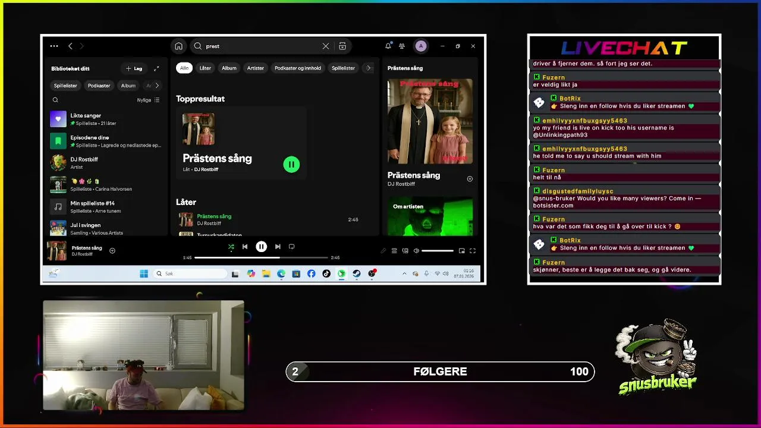The height and width of the screenshot is (428, 761).
Task: Select the Låter search filter
Action: click(x=205, y=68)
